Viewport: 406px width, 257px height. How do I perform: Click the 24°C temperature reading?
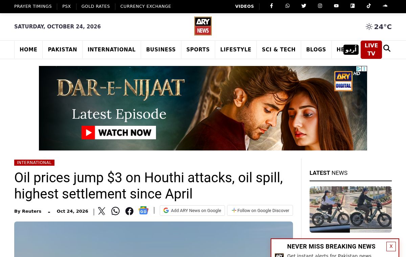coord(383,27)
